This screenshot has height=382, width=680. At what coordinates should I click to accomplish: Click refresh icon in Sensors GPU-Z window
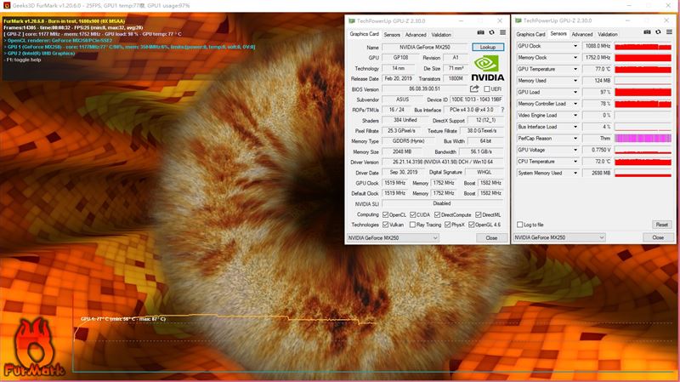pos(658,32)
